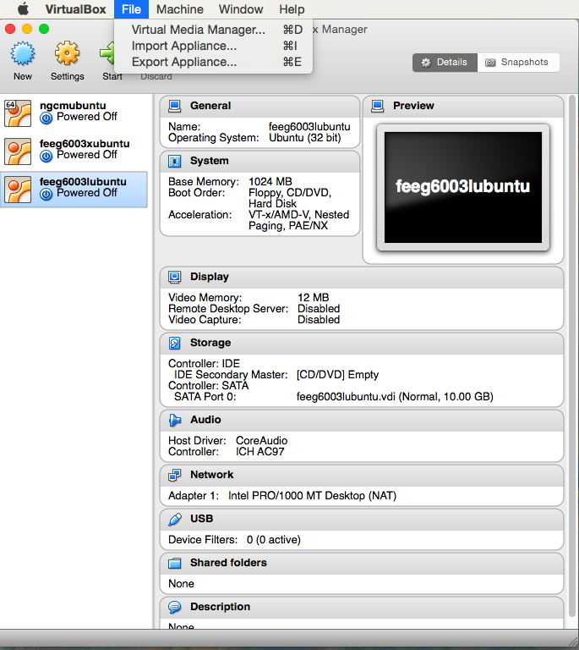Click the ICH AC97 controller value
Screen dimensions: 579x650
click(259, 452)
